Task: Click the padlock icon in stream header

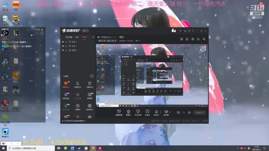Action: point(187,39)
